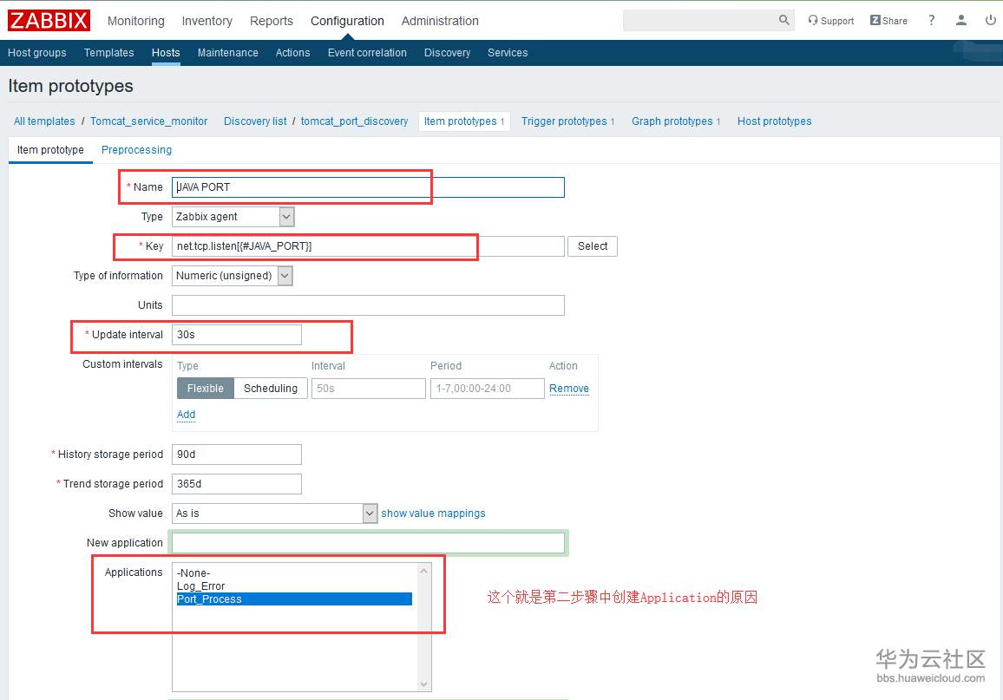Click the ZABBIX logo
Image resolution: width=1003 pixels, height=700 pixels.
(x=49, y=21)
